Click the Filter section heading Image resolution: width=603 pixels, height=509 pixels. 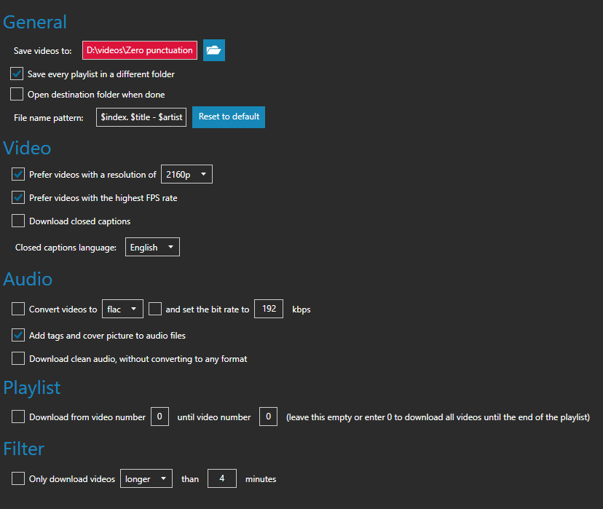tap(24, 449)
